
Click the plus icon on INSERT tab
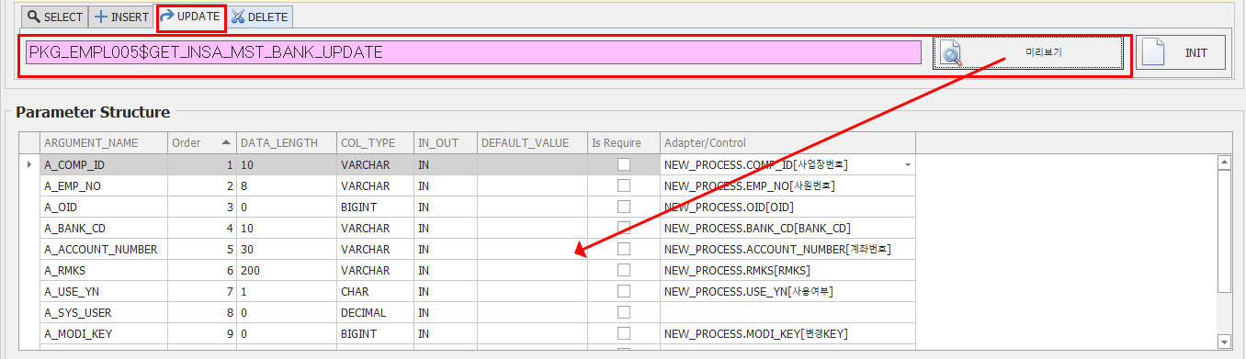point(102,17)
